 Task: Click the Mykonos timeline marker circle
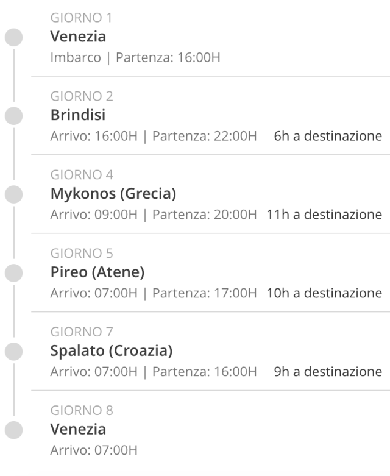[13, 194]
